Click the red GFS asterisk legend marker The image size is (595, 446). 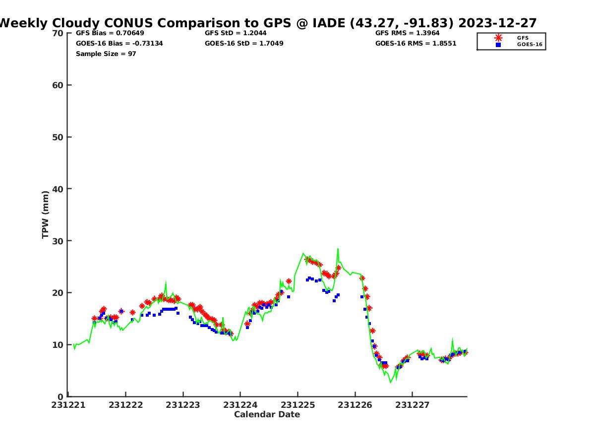(x=498, y=38)
